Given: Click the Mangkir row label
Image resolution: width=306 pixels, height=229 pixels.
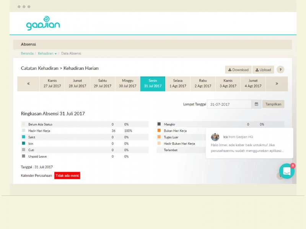Looking at the screenshot, I should pyautogui.click(x=169, y=124).
